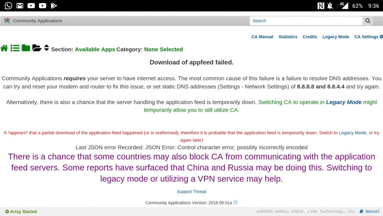Toggle sort order arrows icon

[x=46, y=48]
